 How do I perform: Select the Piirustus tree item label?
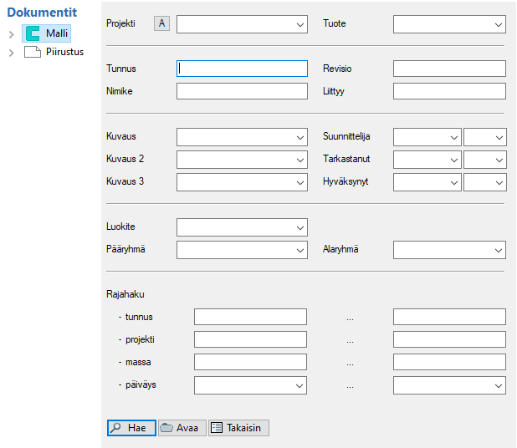pos(64,53)
